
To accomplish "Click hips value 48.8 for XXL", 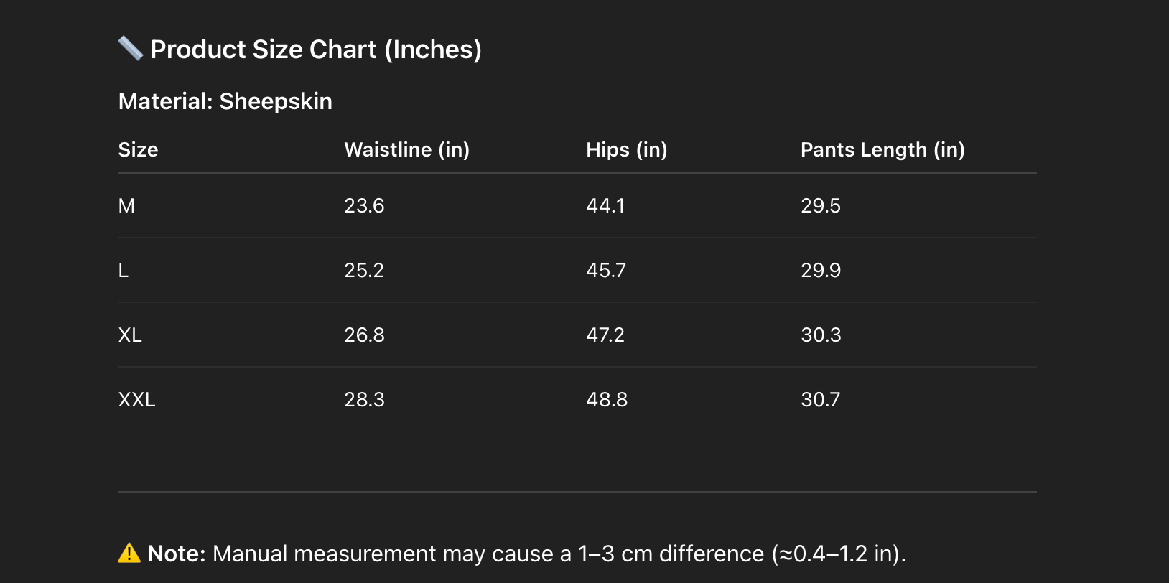I will pyautogui.click(x=607, y=400).
